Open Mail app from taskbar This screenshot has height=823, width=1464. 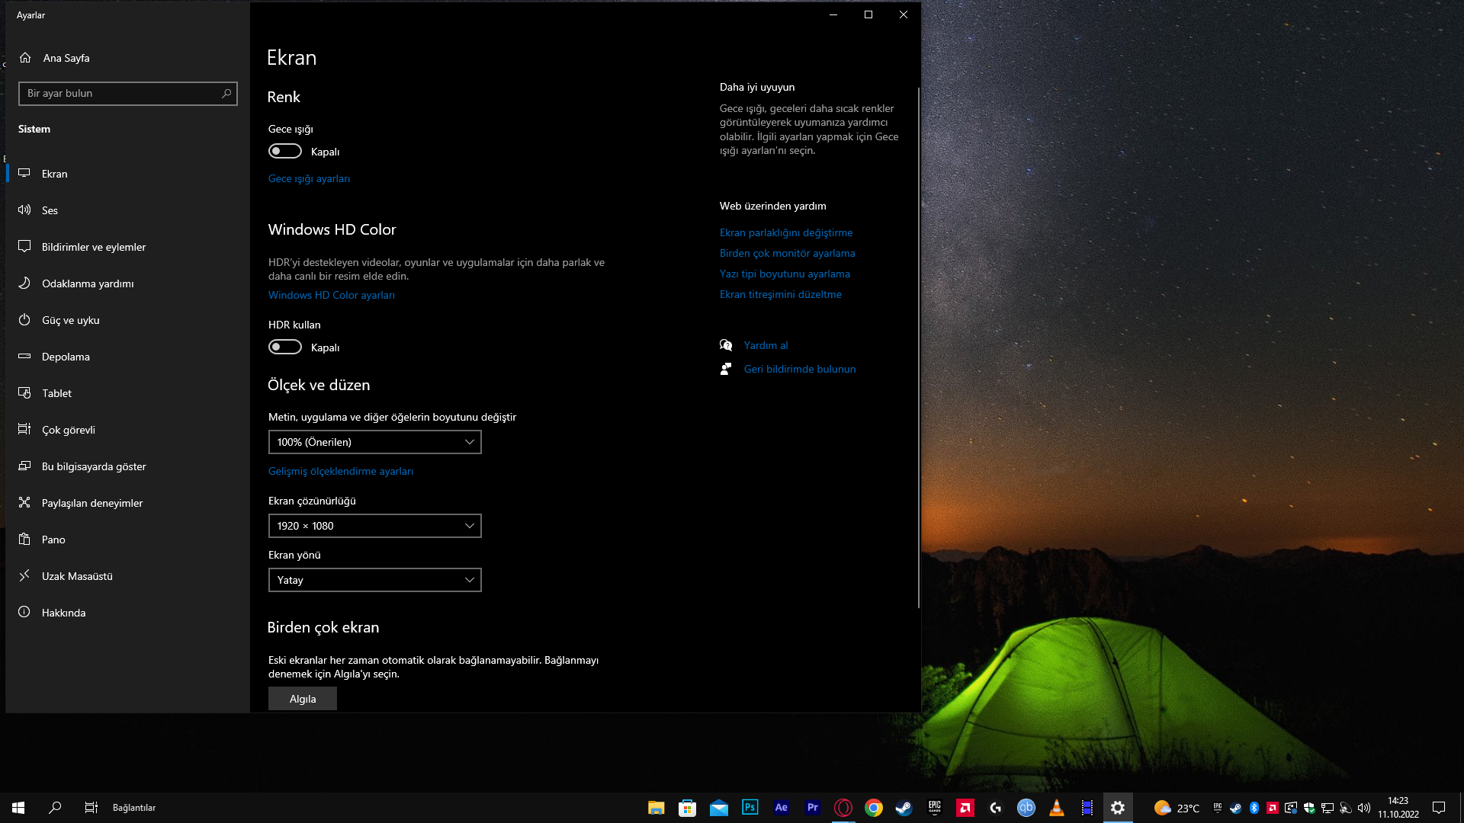coord(719,808)
